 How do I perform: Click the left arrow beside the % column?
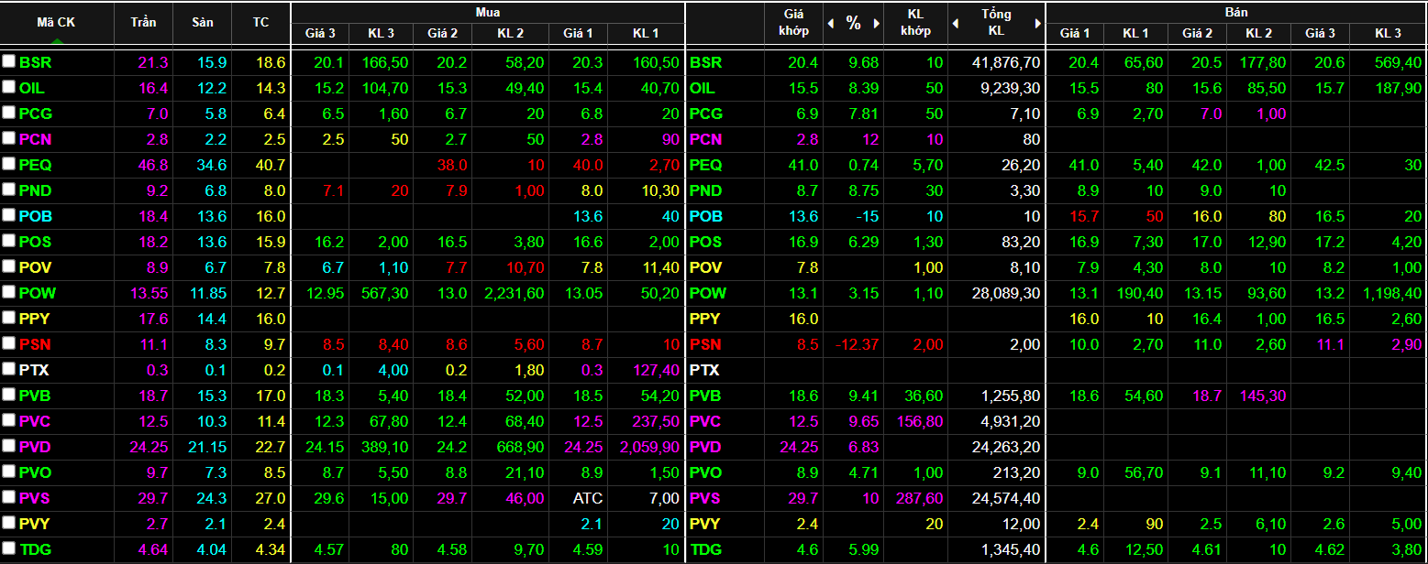(831, 24)
